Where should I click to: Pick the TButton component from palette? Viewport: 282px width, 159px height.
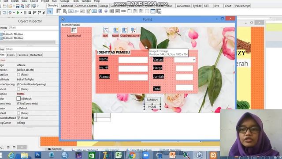pyautogui.click(x=70, y=11)
